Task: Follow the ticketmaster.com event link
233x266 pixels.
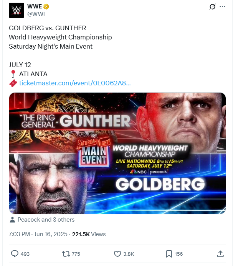Action: (75, 83)
